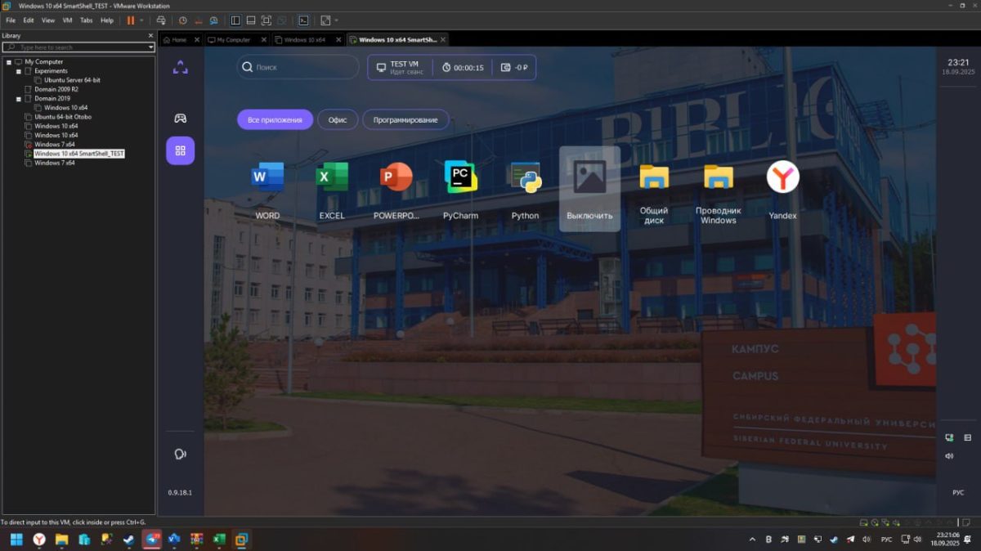Click the volume icon in right panel
The height and width of the screenshot is (551, 981).
949,456
